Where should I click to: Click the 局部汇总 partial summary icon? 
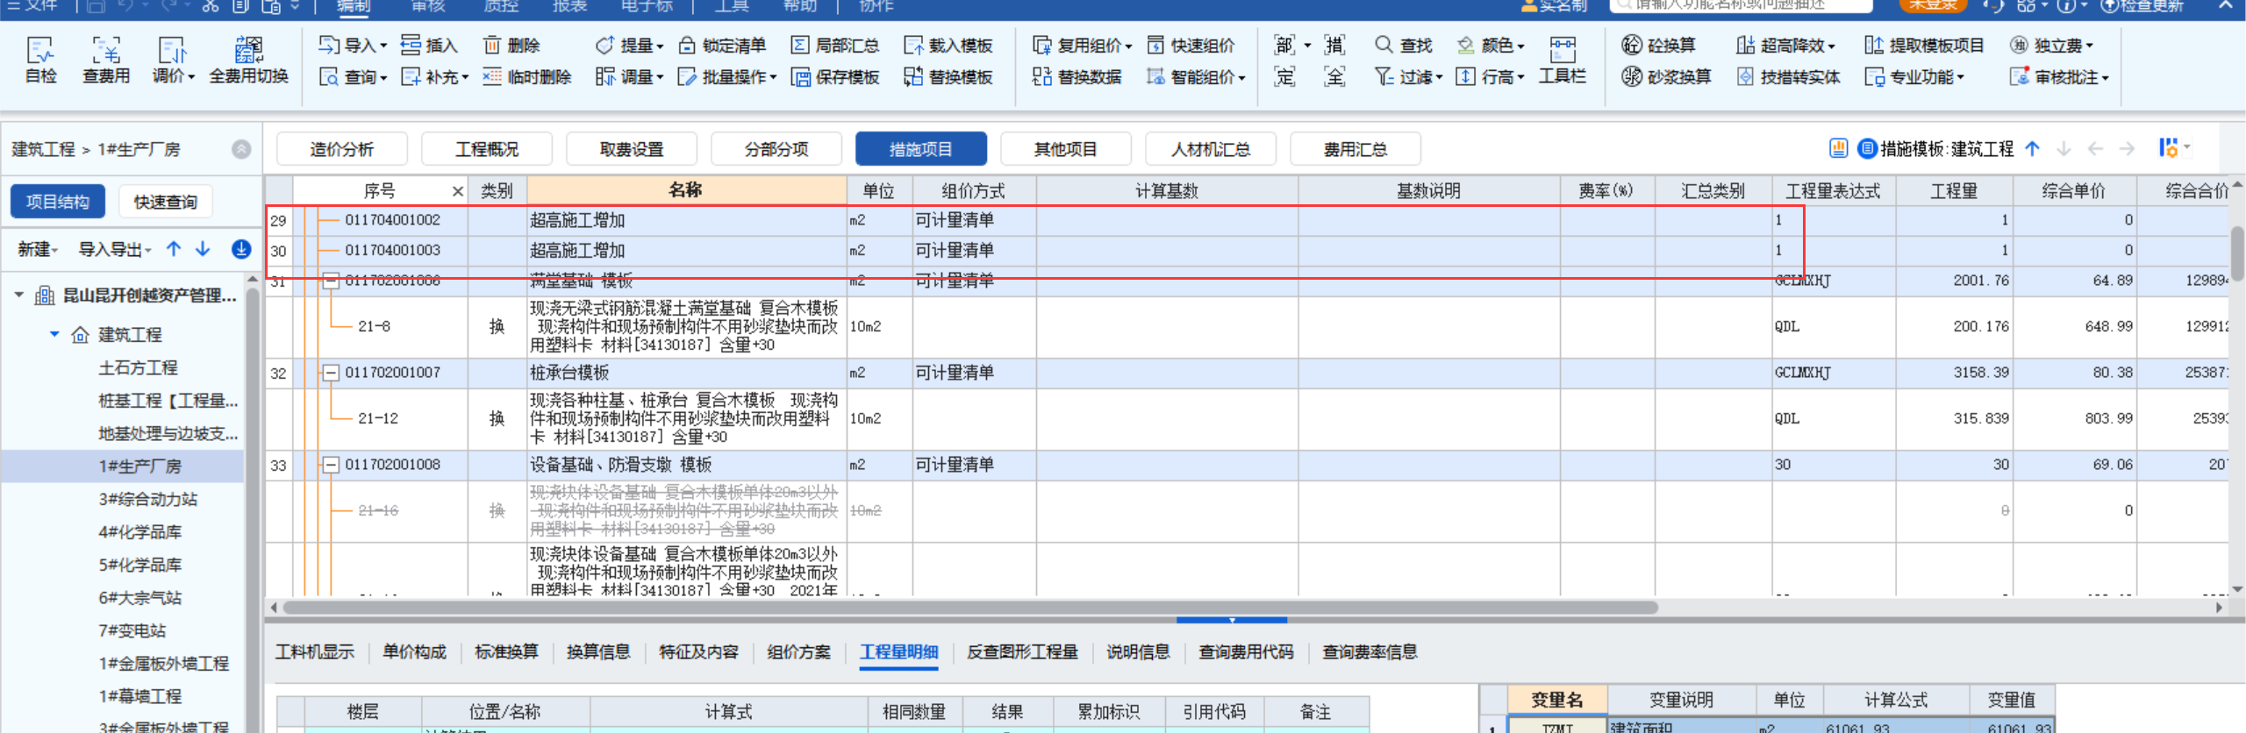(x=800, y=46)
